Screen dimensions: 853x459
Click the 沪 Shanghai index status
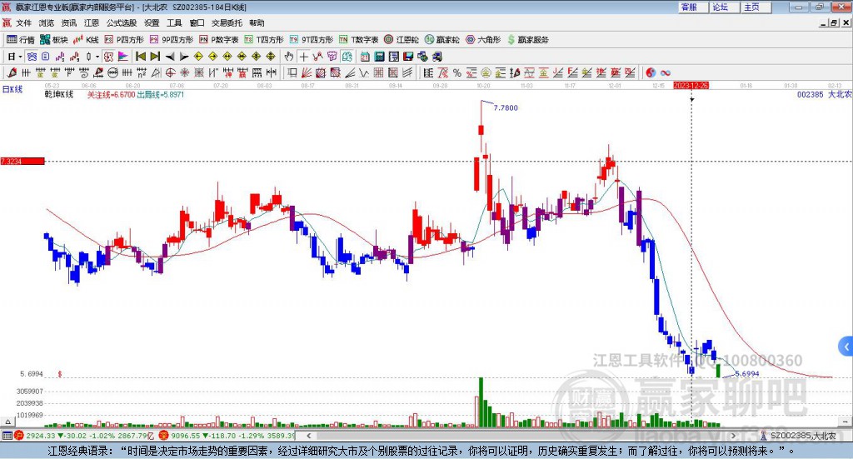click(20, 436)
